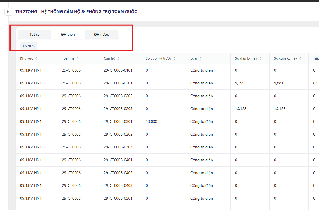Switch to ĐH điện tab
This screenshot has width=319, height=210.
pyautogui.click(x=68, y=35)
